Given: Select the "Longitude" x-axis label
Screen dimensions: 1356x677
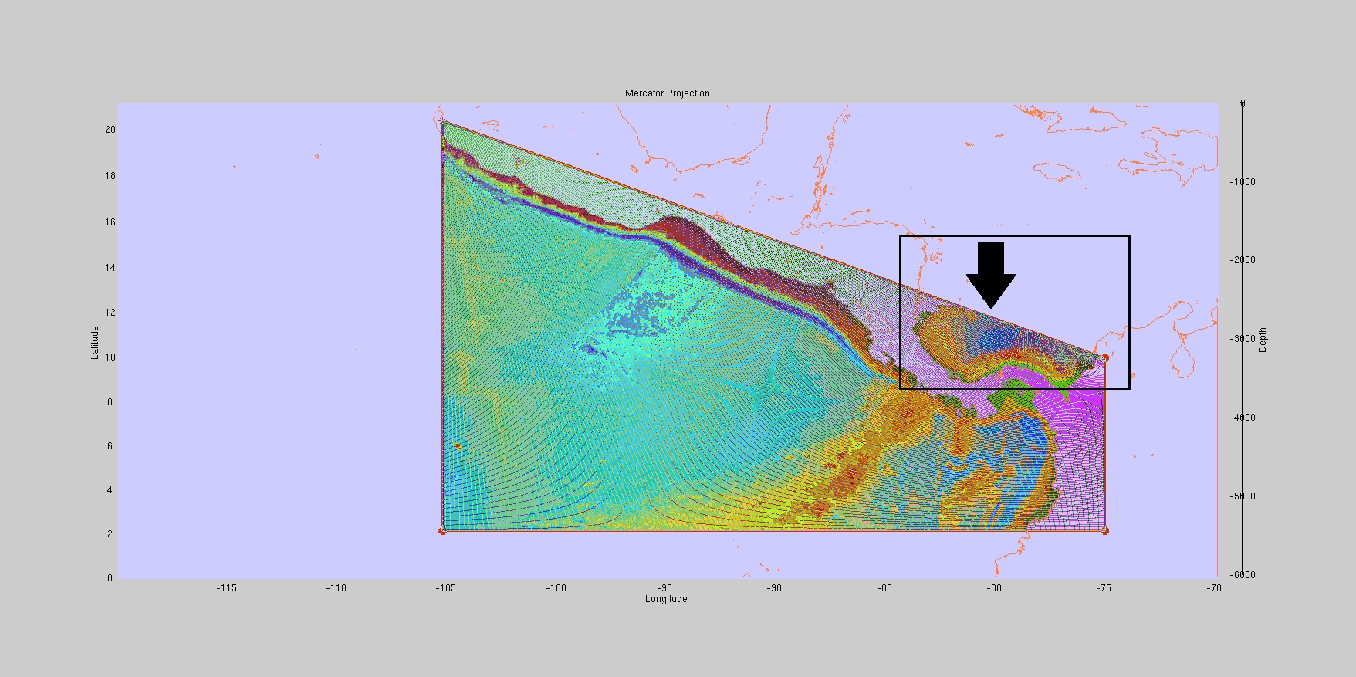Looking at the screenshot, I should [666, 599].
